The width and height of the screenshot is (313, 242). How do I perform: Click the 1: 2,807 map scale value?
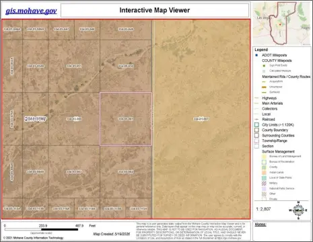click(263, 209)
